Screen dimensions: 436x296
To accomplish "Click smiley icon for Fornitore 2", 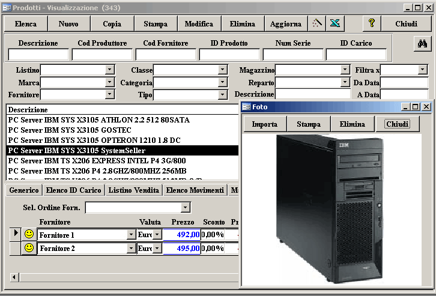I will 29,247.
